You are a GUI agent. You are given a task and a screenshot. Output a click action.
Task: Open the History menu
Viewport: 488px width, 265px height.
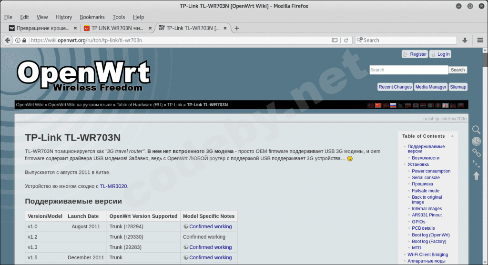pos(64,17)
